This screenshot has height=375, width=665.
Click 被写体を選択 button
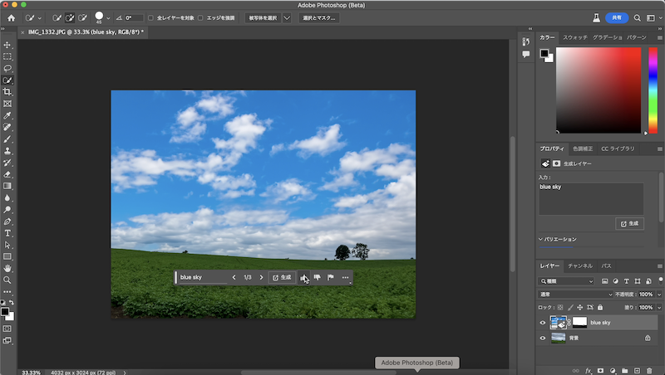263,17
